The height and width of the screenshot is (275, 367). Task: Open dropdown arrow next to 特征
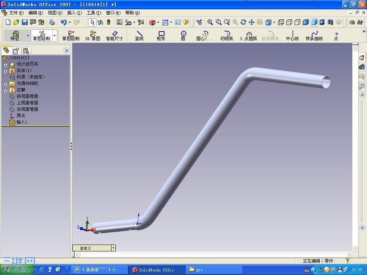[x=28, y=35]
